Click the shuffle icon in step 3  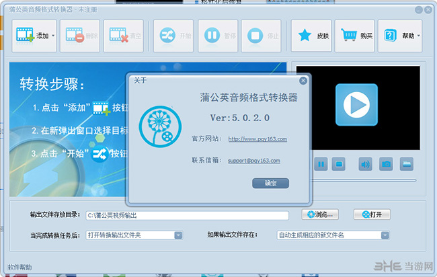pyautogui.click(x=100, y=154)
